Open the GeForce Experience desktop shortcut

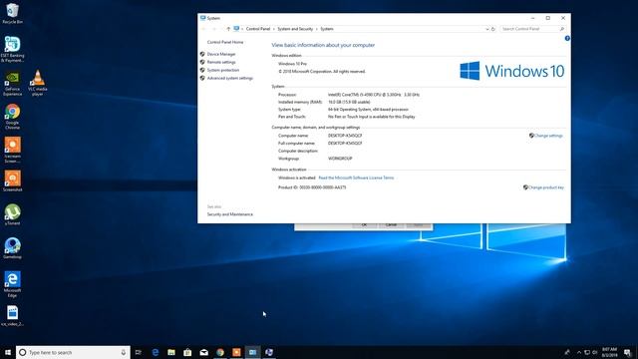[x=12, y=83]
